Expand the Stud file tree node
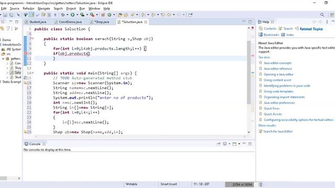The width and height of the screenshot is (335, 188). pyautogui.click(x=7, y=77)
